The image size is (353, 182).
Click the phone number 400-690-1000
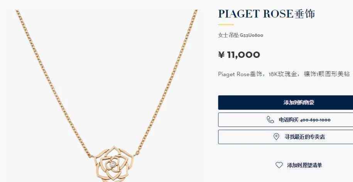point(315,120)
